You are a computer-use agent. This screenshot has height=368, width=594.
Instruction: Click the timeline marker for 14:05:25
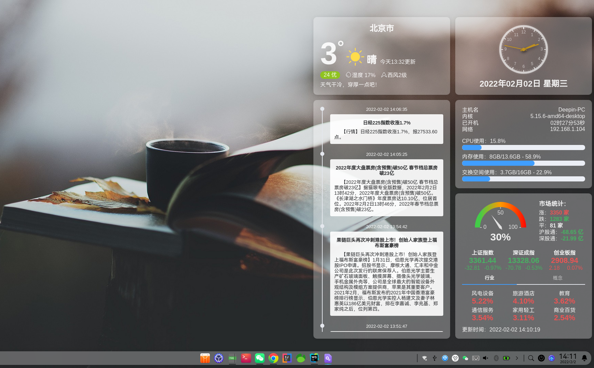[322, 154]
